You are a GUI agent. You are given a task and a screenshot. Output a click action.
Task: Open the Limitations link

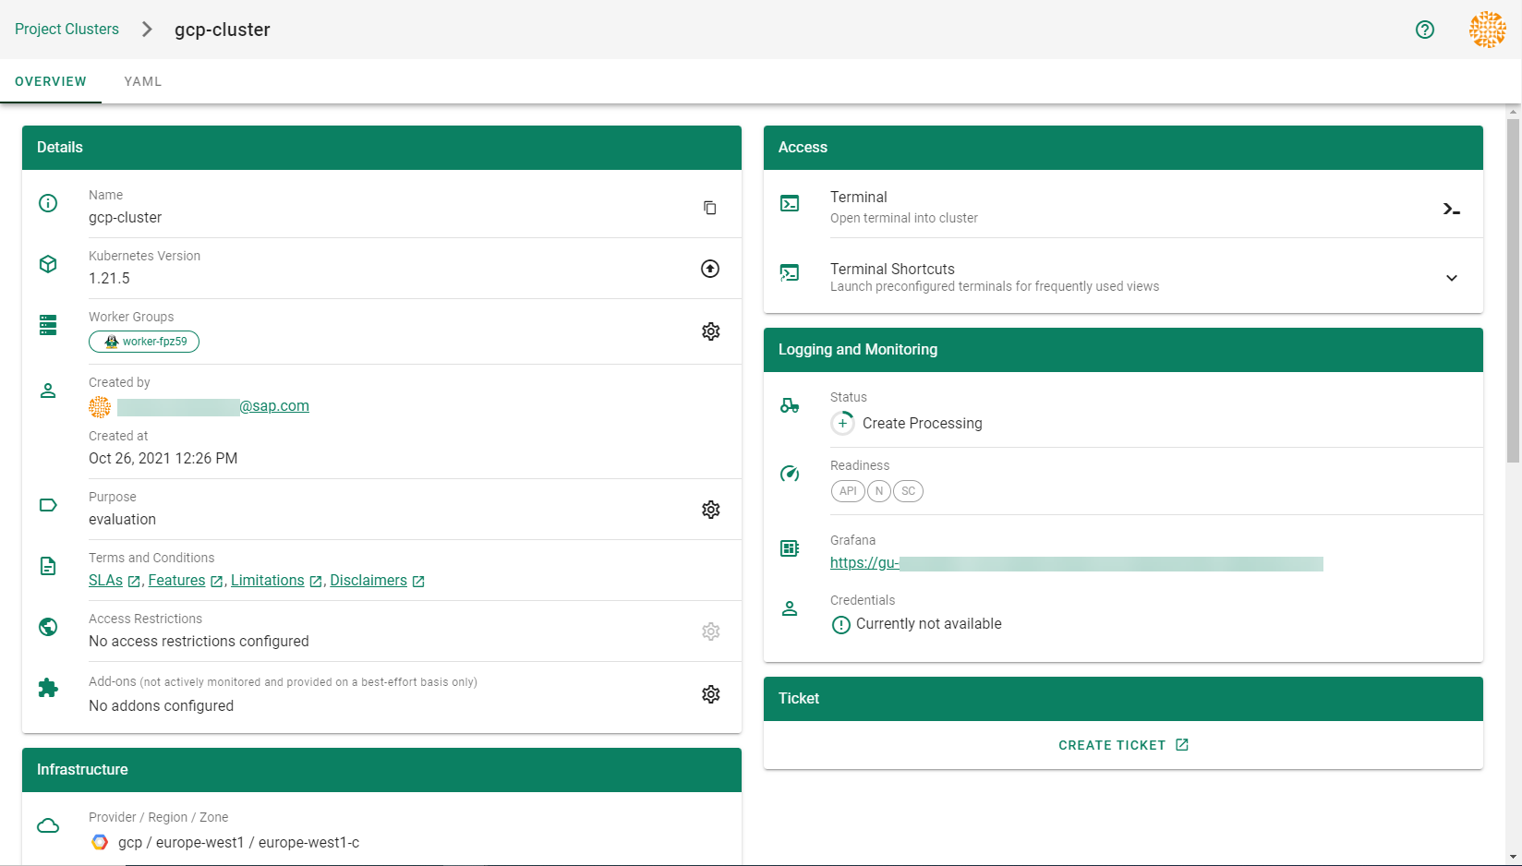(267, 581)
